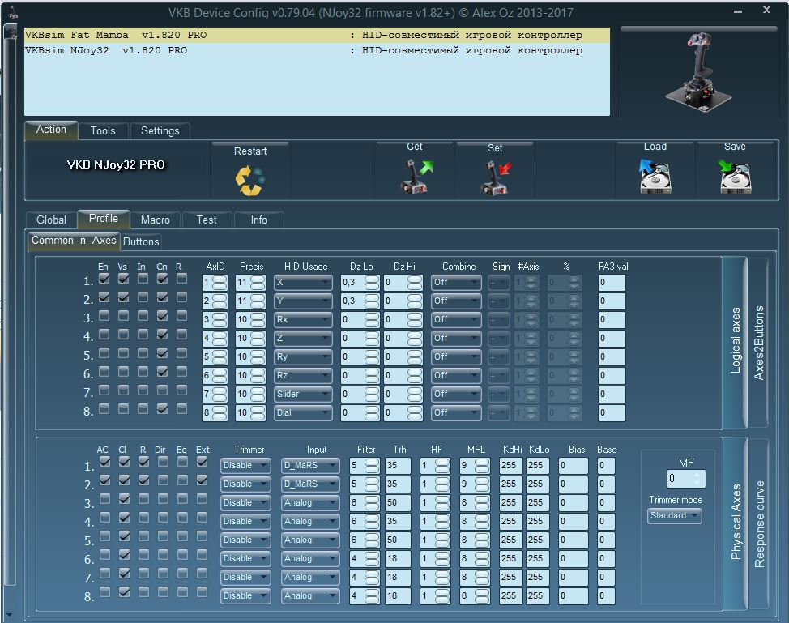Open the Macro tab

click(156, 220)
